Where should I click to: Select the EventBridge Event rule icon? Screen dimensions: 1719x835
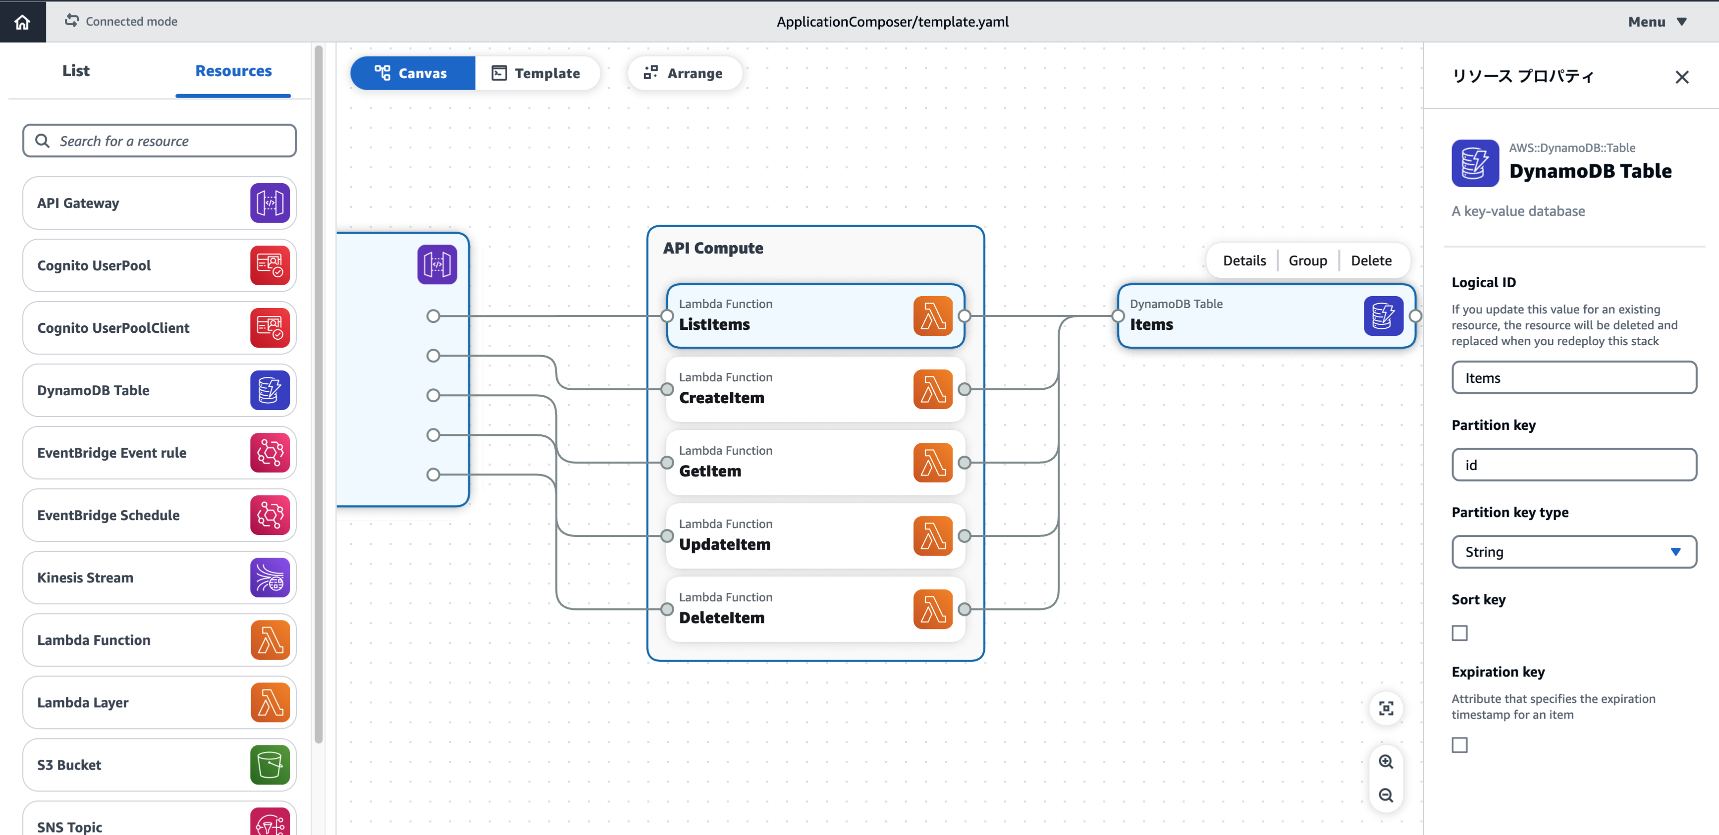point(269,453)
